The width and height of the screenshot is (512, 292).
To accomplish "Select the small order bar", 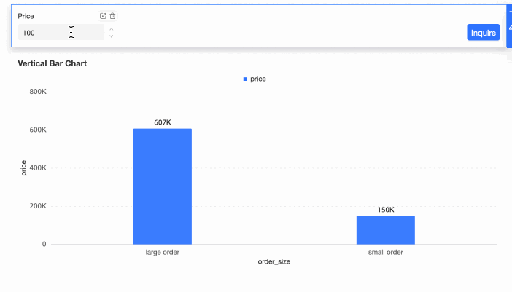I will point(386,230).
